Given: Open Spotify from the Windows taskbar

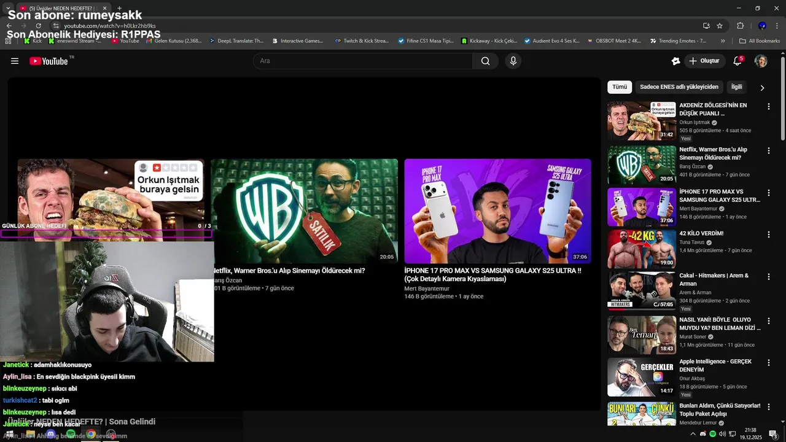Looking at the screenshot, I should point(71,434).
